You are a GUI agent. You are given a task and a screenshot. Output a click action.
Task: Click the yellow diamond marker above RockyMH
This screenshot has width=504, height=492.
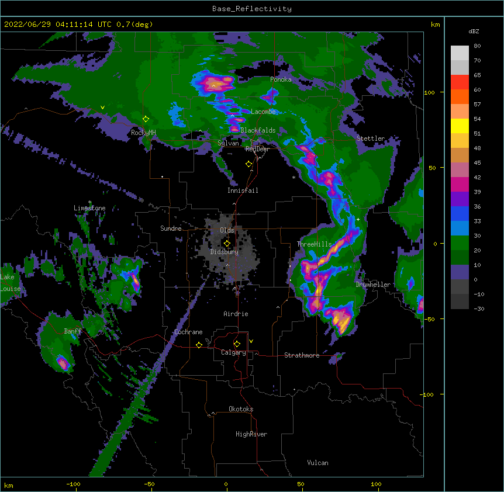tap(146, 119)
